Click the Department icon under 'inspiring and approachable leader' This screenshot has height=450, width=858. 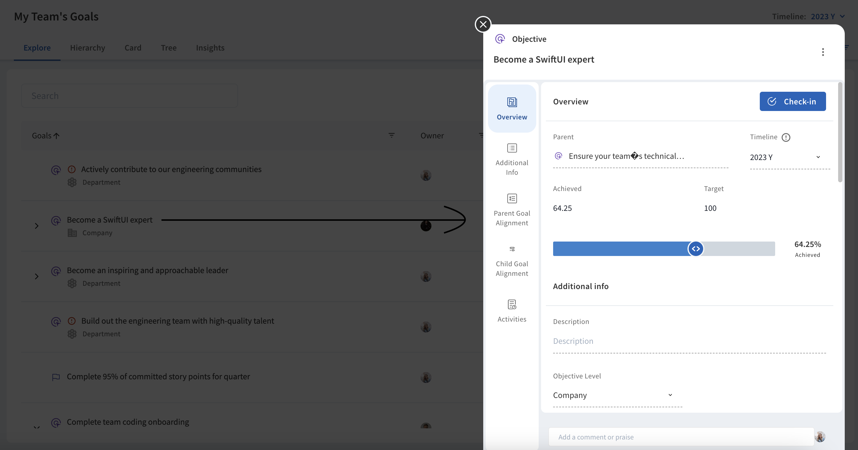point(72,283)
